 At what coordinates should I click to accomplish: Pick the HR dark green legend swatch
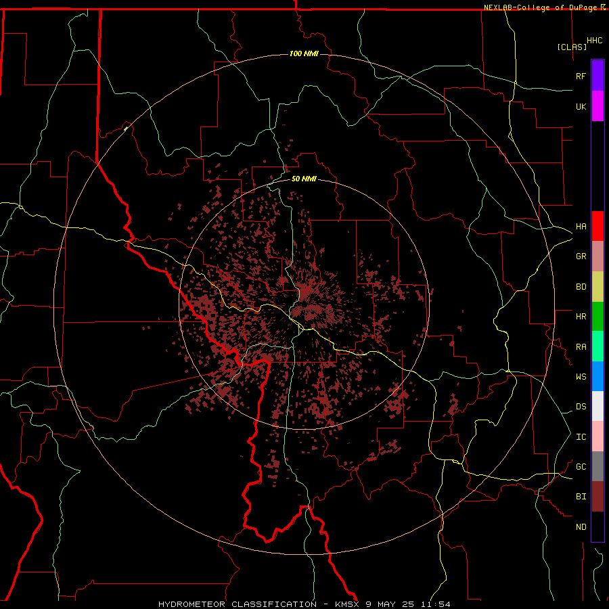(597, 317)
